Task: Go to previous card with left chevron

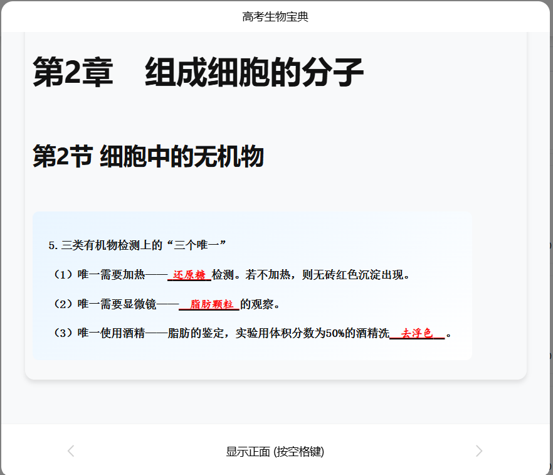Action: click(x=71, y=451)
